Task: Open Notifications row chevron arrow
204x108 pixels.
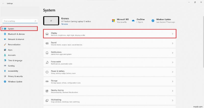Action: pos(173,53)
